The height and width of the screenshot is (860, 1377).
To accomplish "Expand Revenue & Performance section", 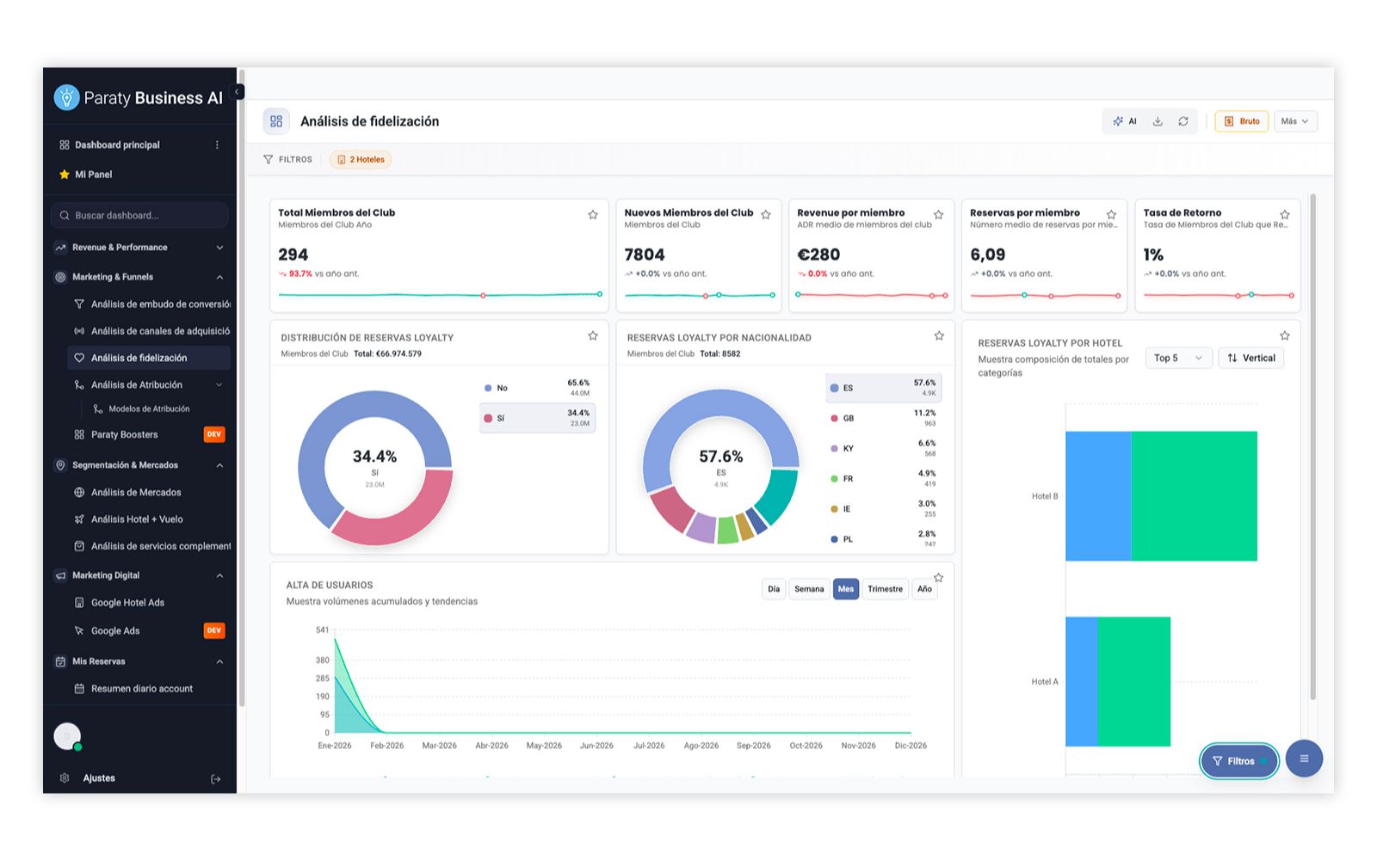I will point(140,248).
